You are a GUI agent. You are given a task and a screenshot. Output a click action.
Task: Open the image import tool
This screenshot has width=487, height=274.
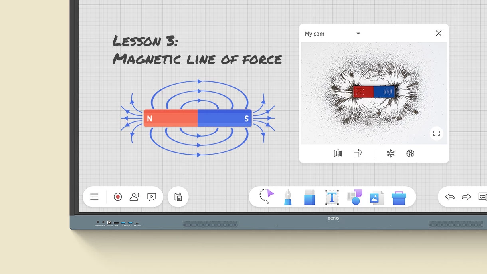point(376,197)
